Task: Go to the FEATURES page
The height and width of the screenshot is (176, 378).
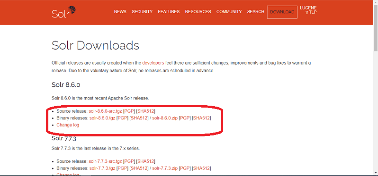Action: (x=169, y=11)
